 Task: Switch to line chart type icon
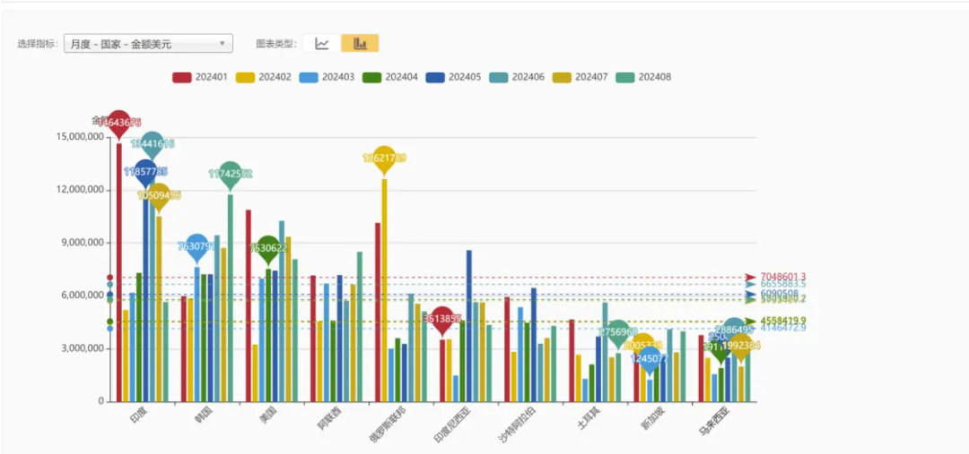click(x=322, y=43)
